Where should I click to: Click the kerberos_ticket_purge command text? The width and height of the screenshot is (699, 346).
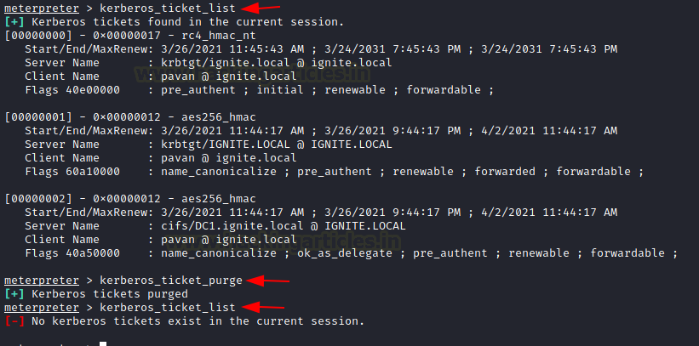click(171, 280)
